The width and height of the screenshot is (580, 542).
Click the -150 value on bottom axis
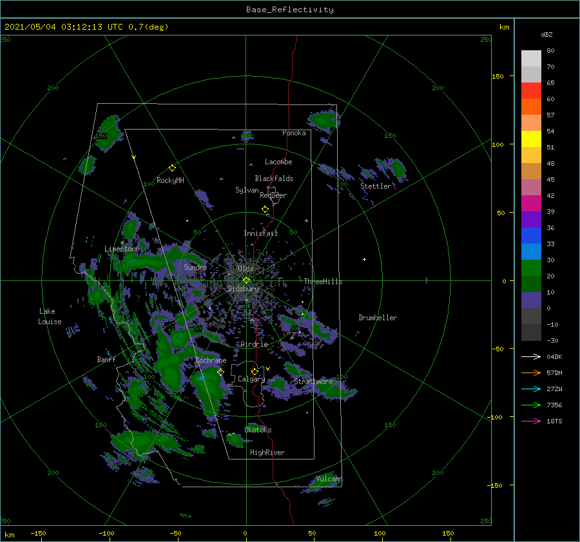38,533
